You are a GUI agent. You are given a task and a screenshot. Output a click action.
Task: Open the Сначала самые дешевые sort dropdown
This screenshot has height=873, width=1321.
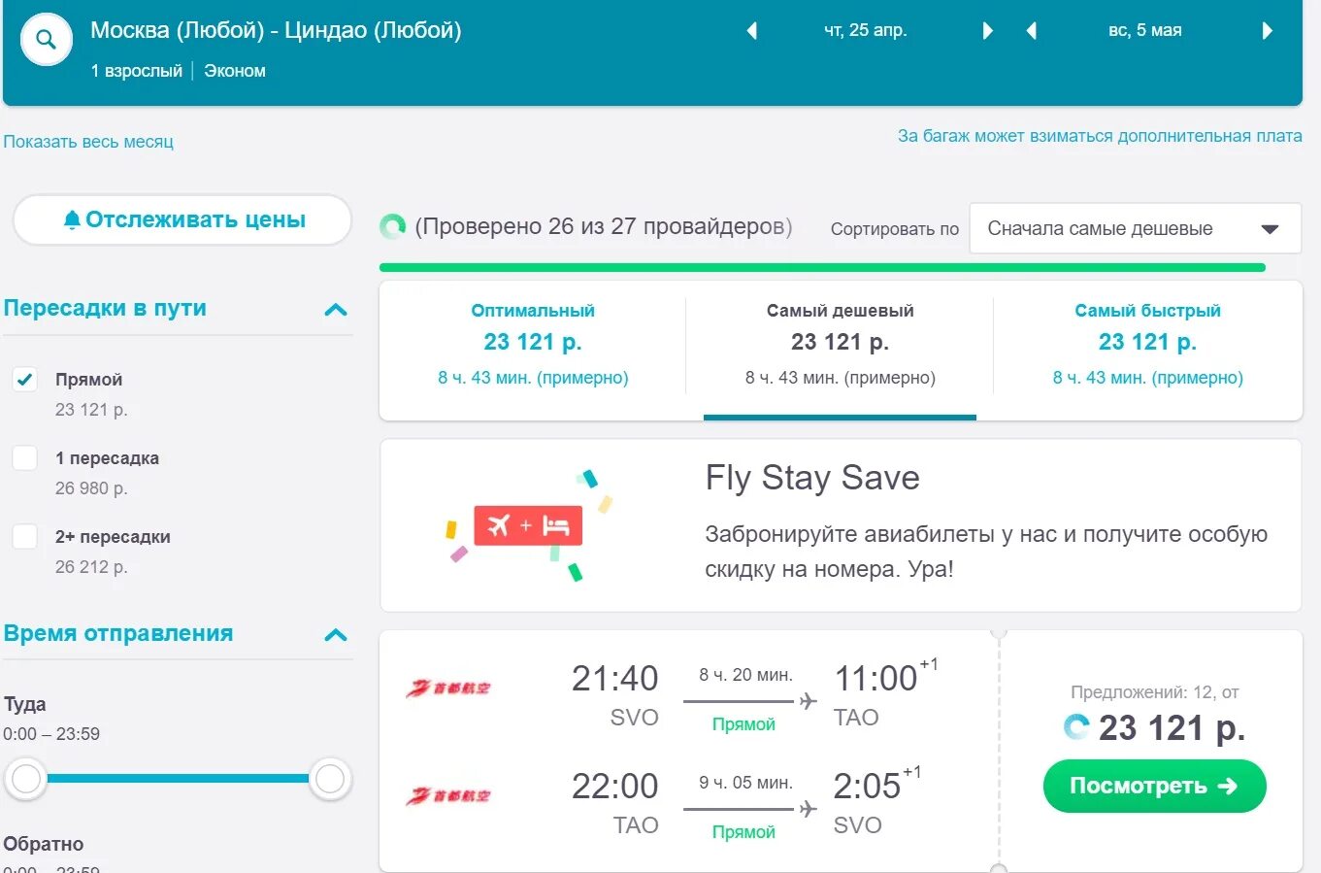1135,229
